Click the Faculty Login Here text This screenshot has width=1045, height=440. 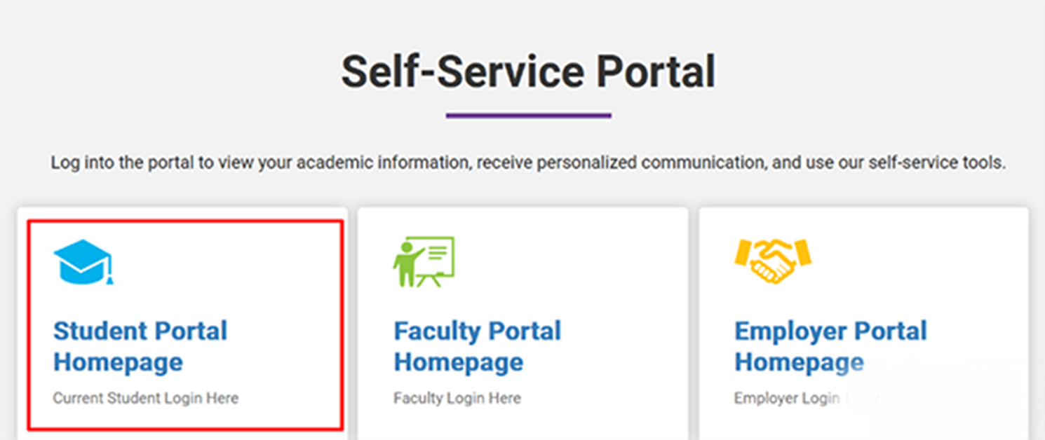(457, 398)
